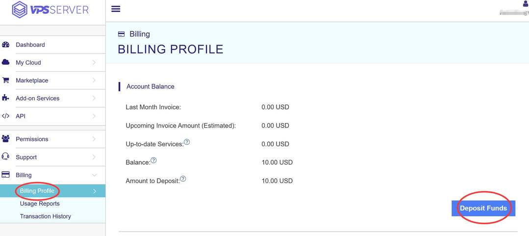The width and height of the screenshot is (529, 236).
Task: Click the Add-on Services puzzle icon
Action: click(5, 98)
